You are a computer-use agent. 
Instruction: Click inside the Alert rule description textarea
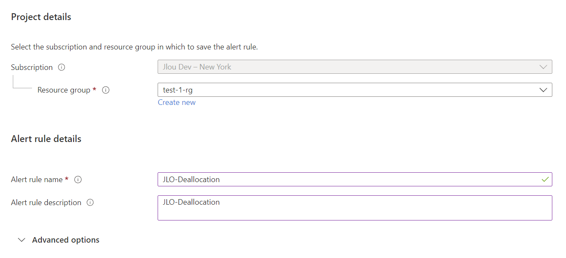[x=355, y=208]
